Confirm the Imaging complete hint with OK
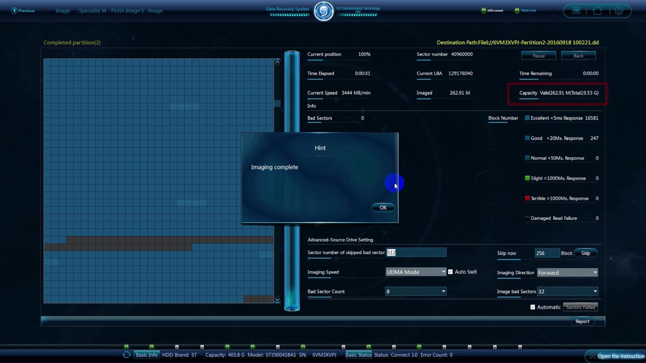The image size is (646, 363). tap(383, 208)
